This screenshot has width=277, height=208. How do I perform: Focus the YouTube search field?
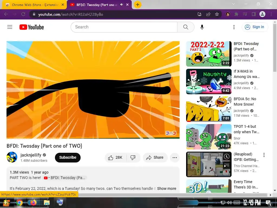tap(124, 27)
